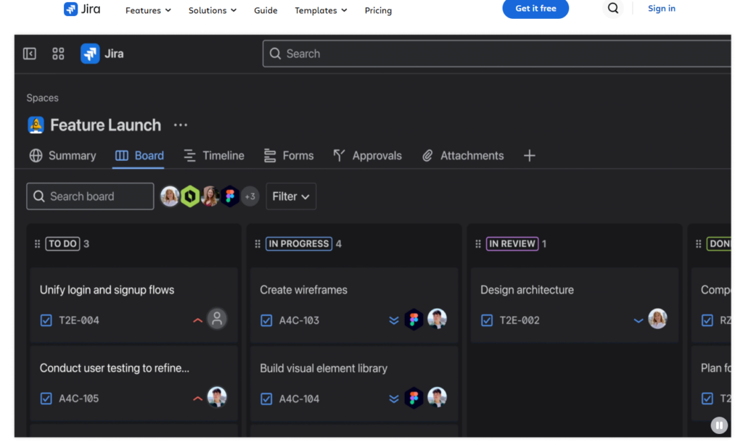Viewport: 743px width, 442px height.
Task: Click the task checkbox icon beside T2E-004
Action: click(46, 320)
